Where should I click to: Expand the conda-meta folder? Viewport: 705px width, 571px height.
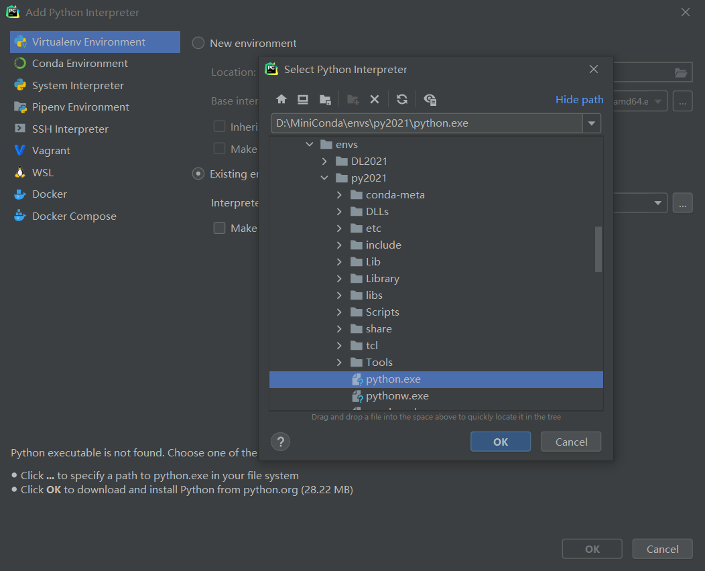point(339,194)
